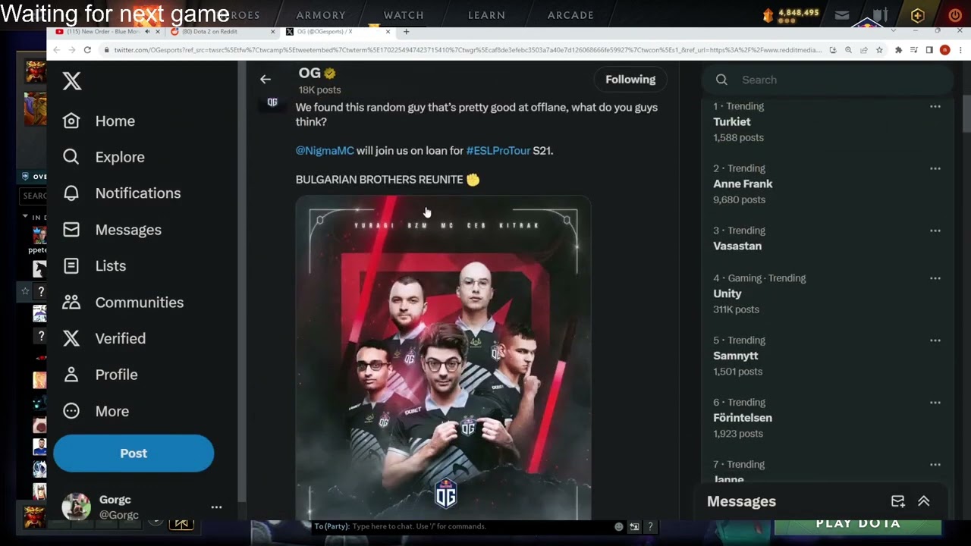The image size is (971, 546).
Task: Open Communities in the sidebar
Action: click(123, 303)
